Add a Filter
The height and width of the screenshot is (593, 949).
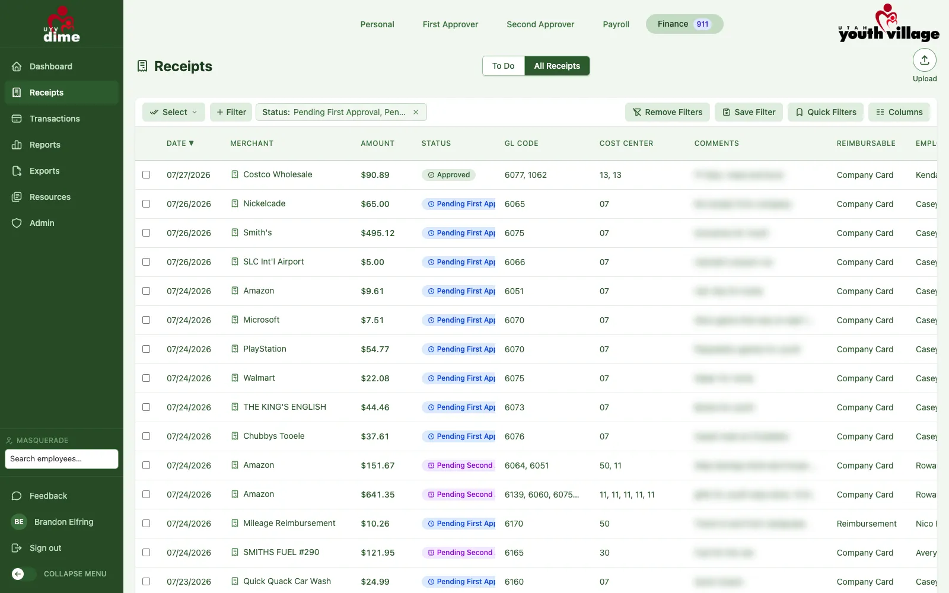[x=231, y=112]
